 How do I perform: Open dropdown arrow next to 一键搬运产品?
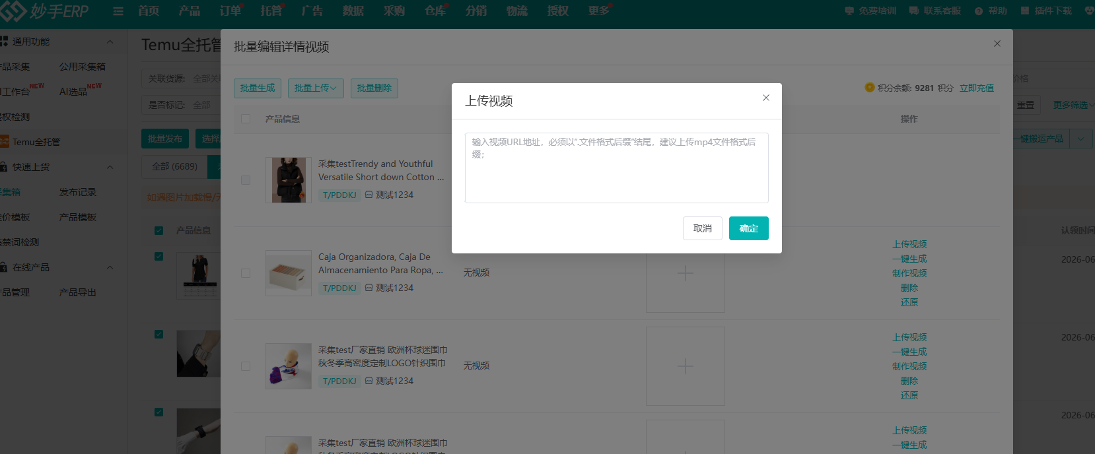tap(1080, 139)
